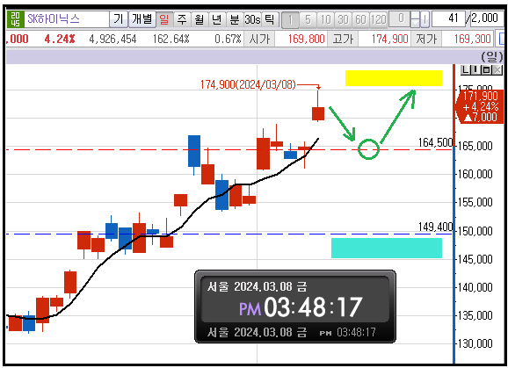The width and height of the screenshot is (508, 368).
Task: Click the 164,500 price line label
Action: [x=435, y=142]
